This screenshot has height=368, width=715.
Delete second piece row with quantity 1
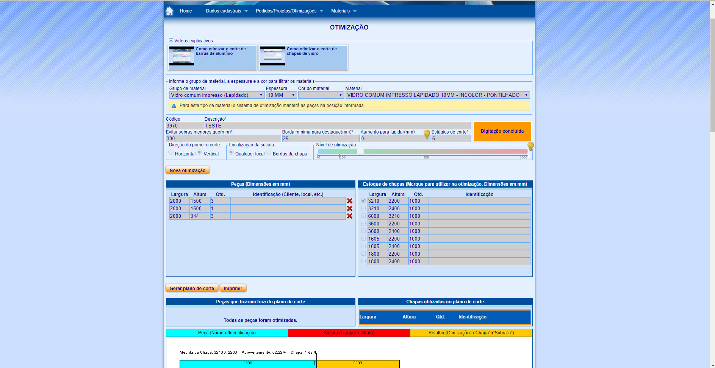[x=350, y=208]
